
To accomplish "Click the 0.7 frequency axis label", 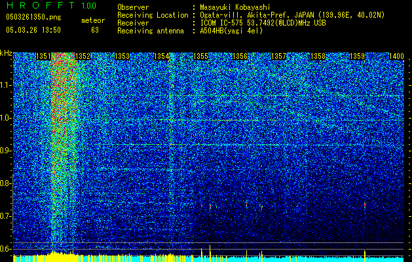I will (x=6, y=216).
